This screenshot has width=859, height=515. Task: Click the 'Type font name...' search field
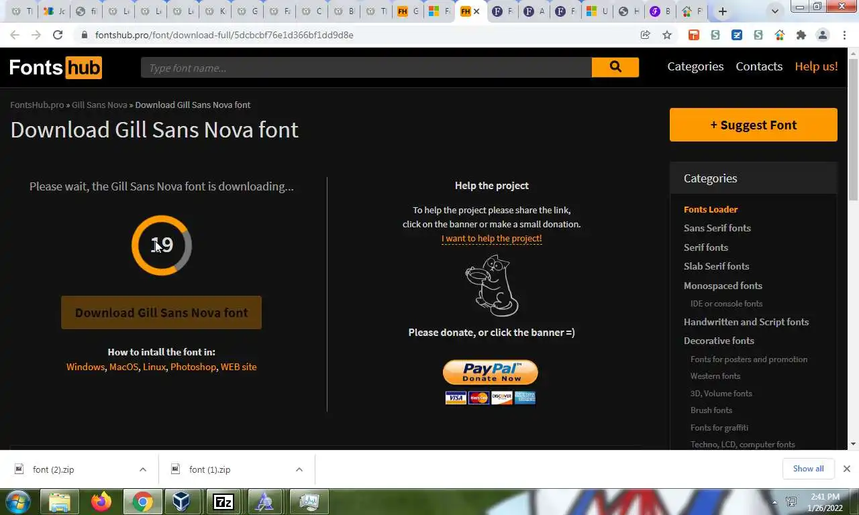pos(366,67)
